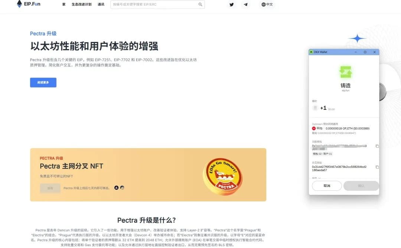Click the 铸造 title in OKX Wallet

point(346,85)
